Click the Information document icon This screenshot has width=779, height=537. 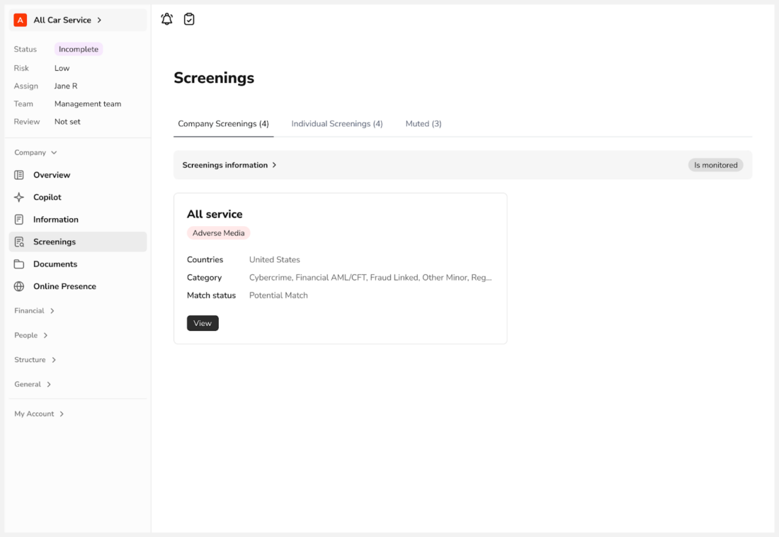(19, 220)
